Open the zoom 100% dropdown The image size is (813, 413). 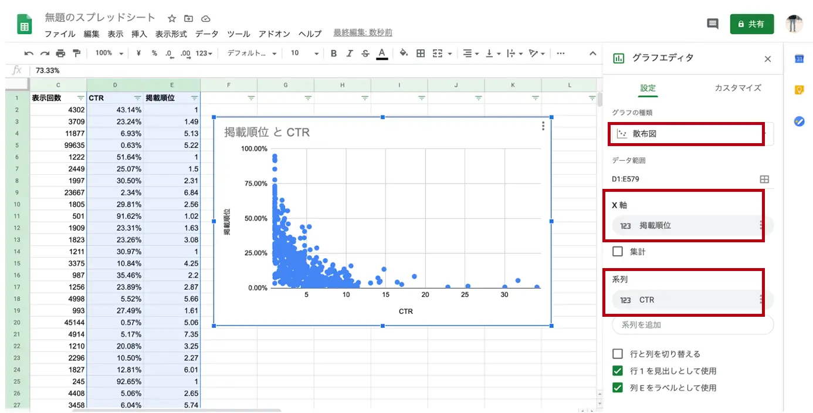coord(110,53)
